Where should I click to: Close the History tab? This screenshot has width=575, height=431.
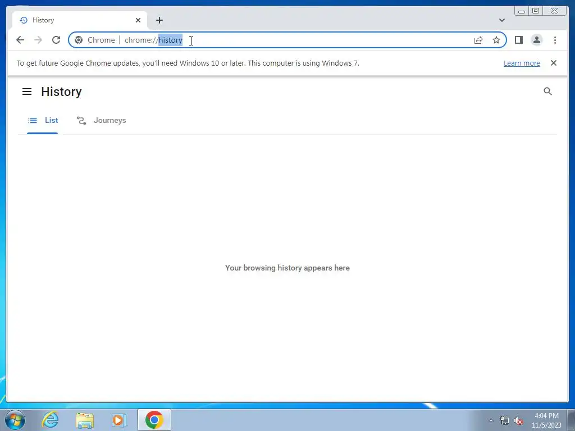pos(138,20)
